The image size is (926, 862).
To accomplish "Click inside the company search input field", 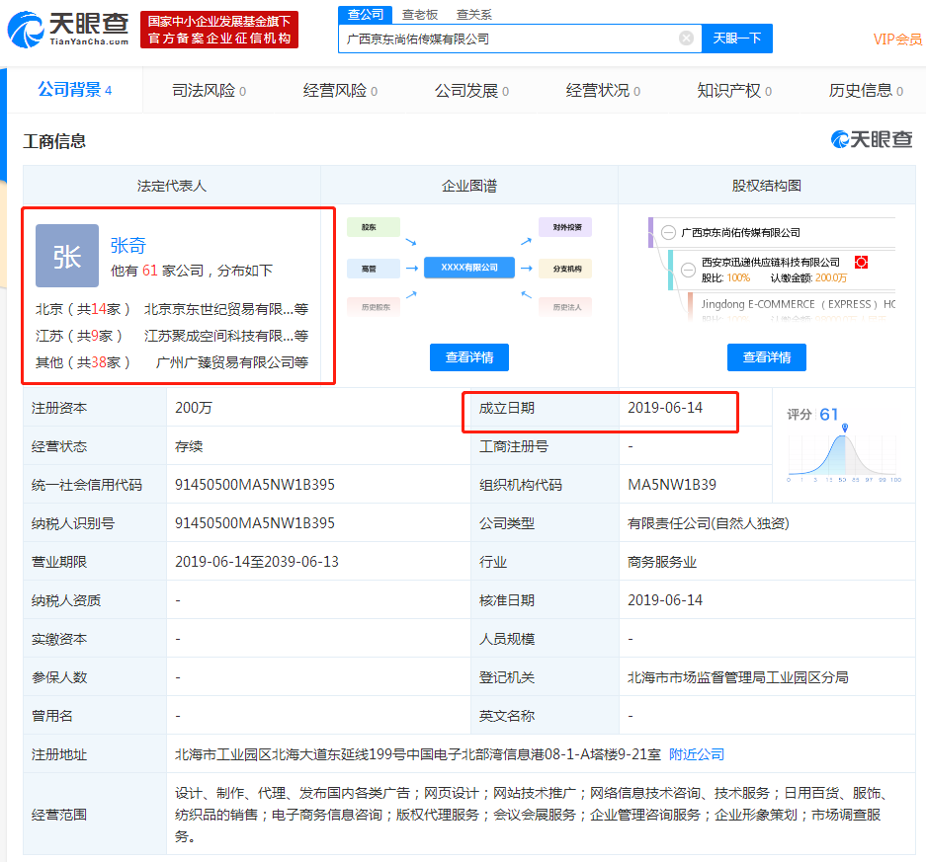I will (x=514, y=38).
